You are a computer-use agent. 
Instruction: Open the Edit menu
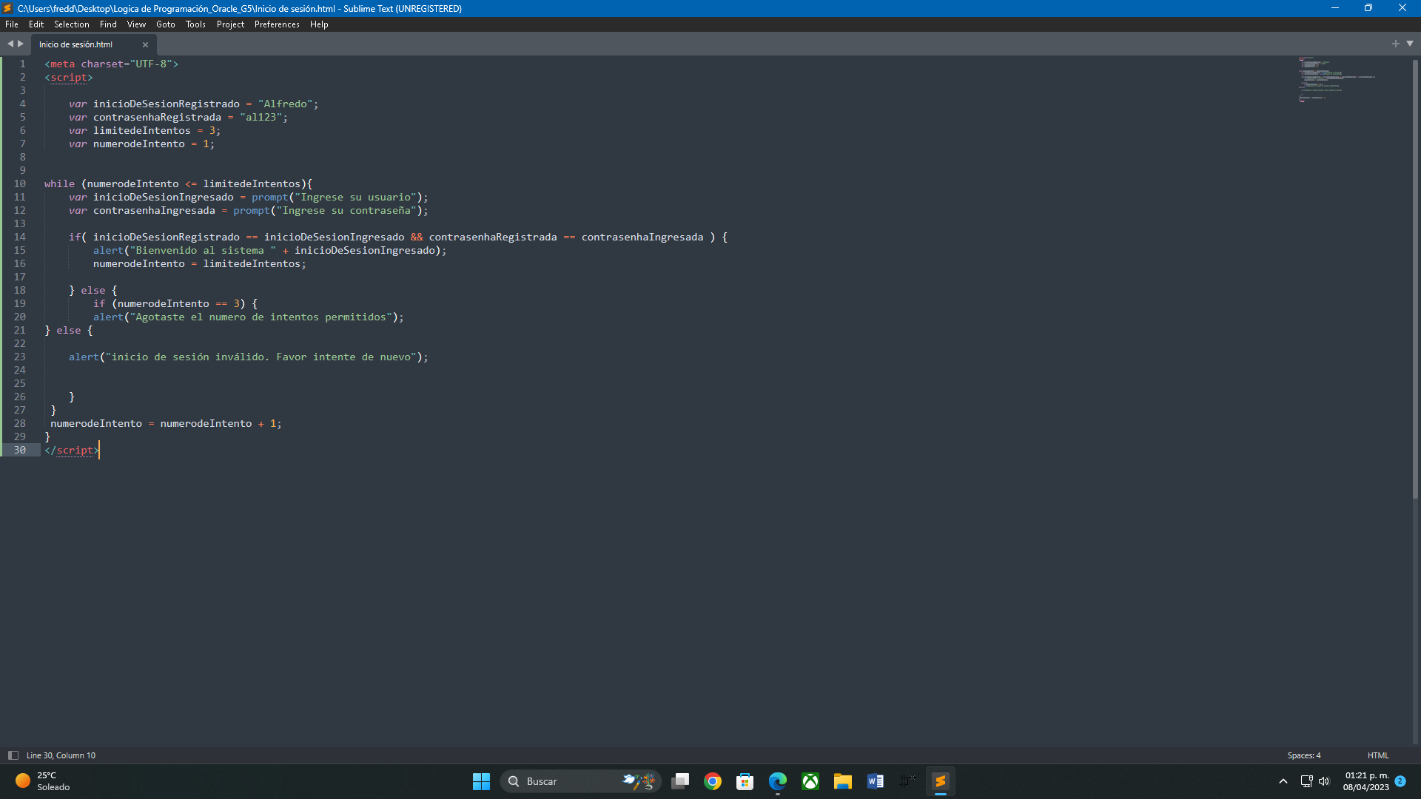[36, 24]
